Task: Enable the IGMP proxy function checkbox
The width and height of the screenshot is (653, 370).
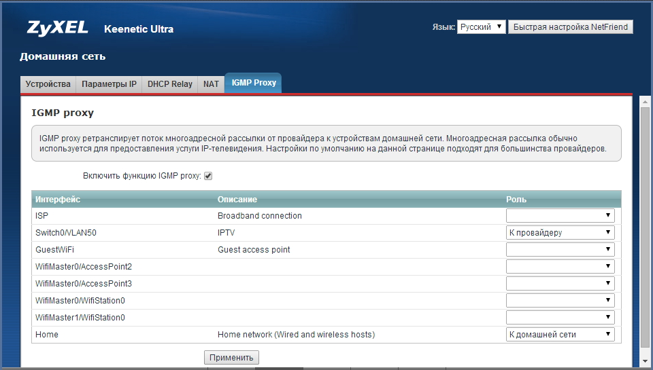Action: 208,176
